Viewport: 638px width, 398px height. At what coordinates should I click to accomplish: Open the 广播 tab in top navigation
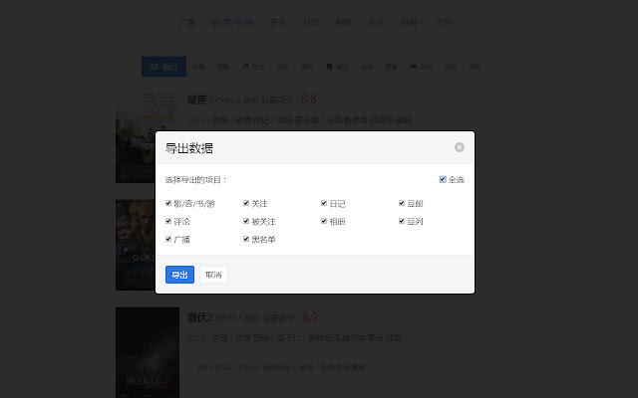[187, 22]
